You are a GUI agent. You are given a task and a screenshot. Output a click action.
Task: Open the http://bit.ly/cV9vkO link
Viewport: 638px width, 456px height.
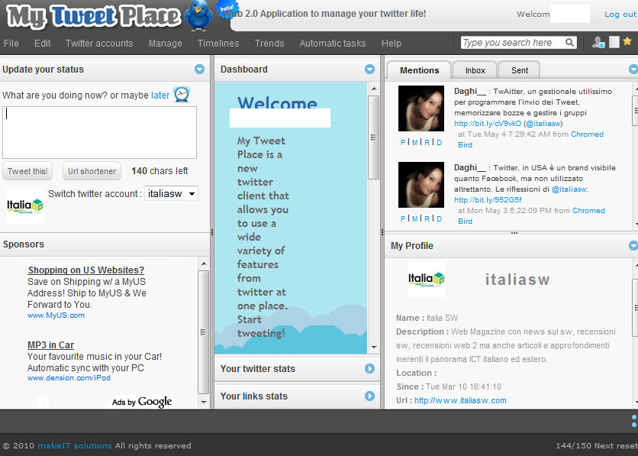tap(488, 124)
